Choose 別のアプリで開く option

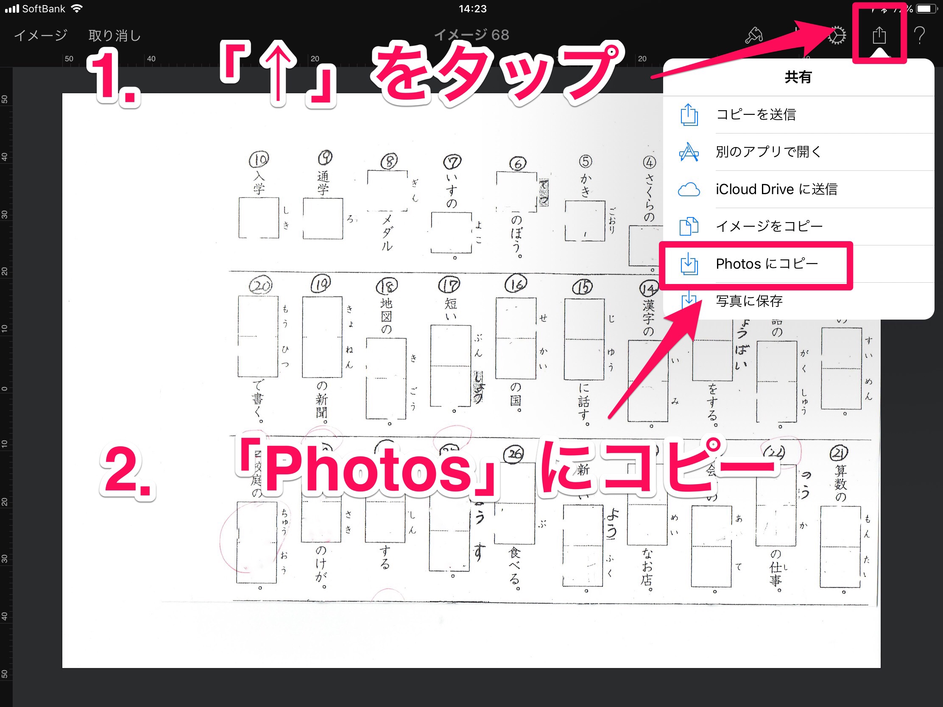[768, 152]
